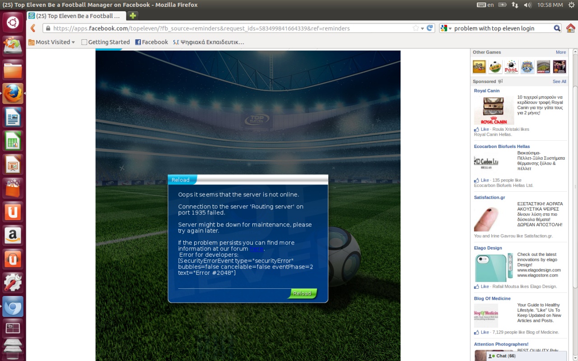Open the Blog Of Medicine ad title
This screenshot has width=578, height=361.
coord(492,299)
